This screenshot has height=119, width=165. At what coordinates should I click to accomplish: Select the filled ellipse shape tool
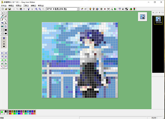tap(6, 33)
